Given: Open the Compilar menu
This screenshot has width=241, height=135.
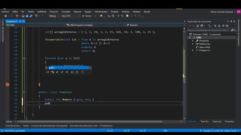Looking at the screenshot, I should [x=66, y=12].
